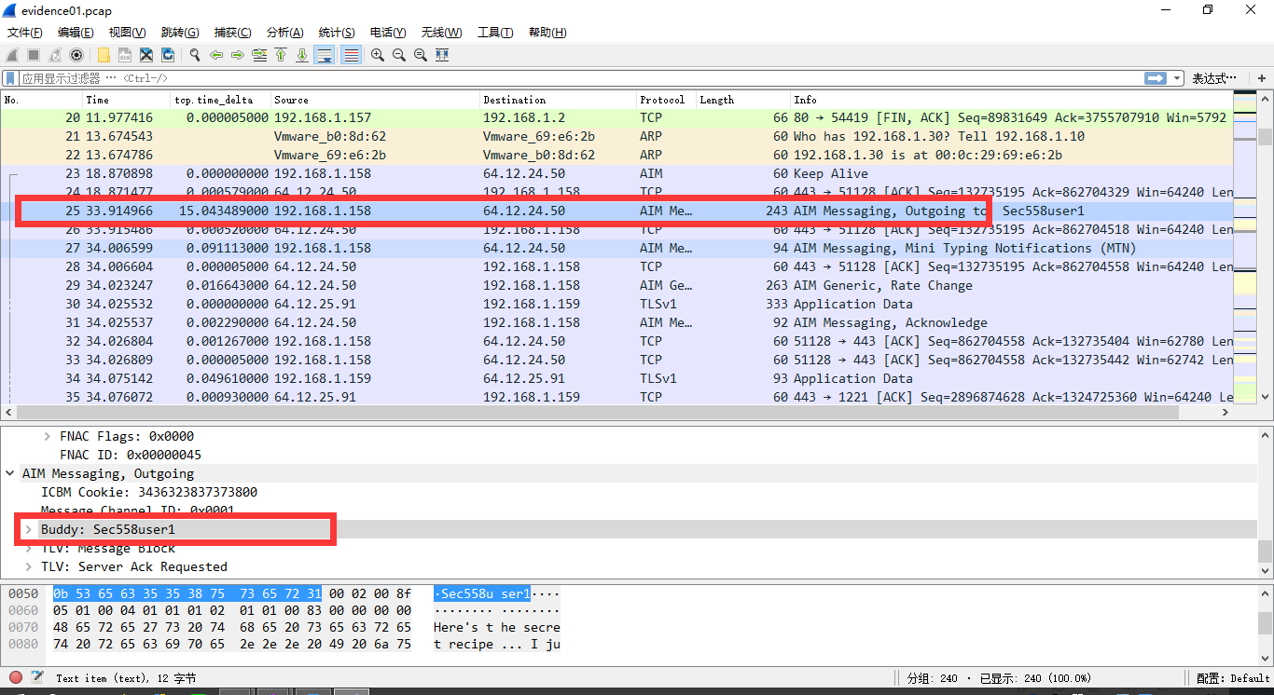
Task: Open the 帮助 (Help) menu
Action: tap(547, 33)
